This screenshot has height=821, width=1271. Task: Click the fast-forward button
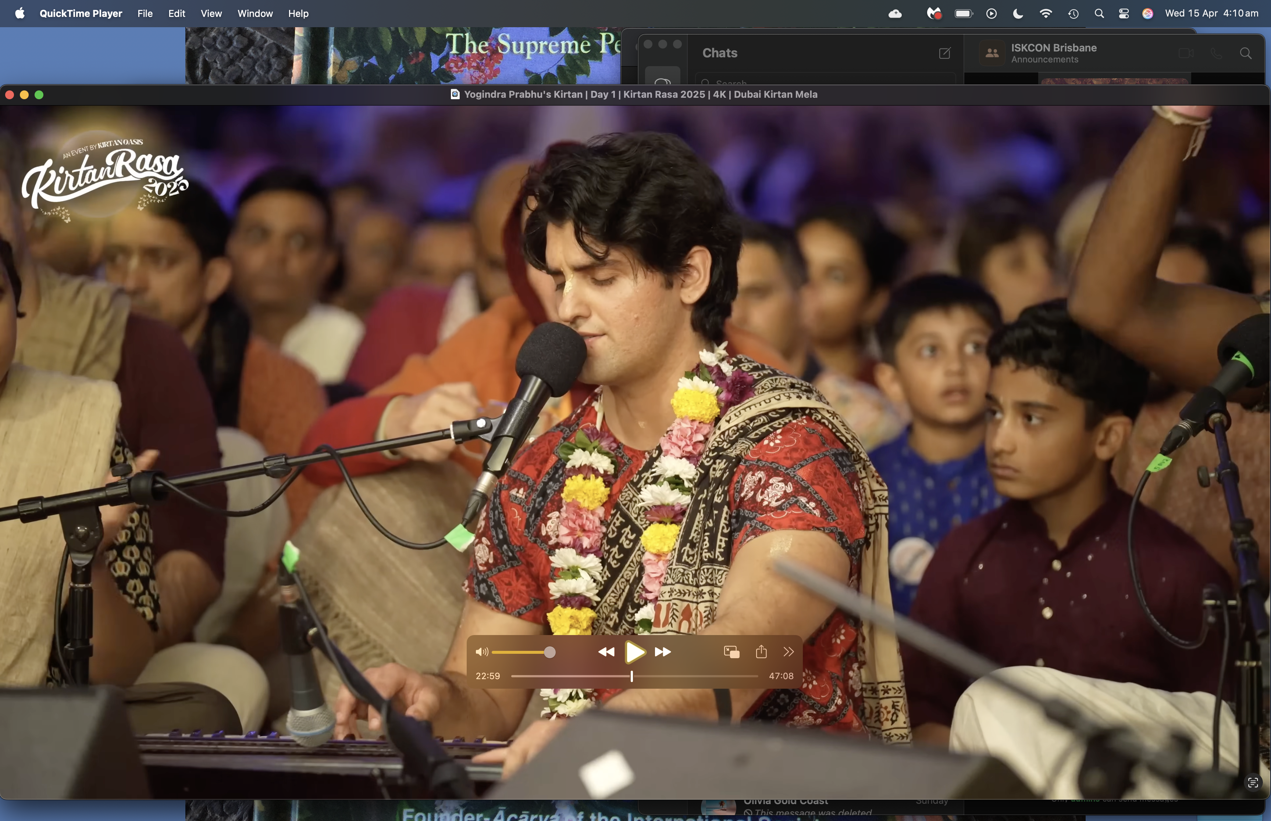(x=662, y=652)
